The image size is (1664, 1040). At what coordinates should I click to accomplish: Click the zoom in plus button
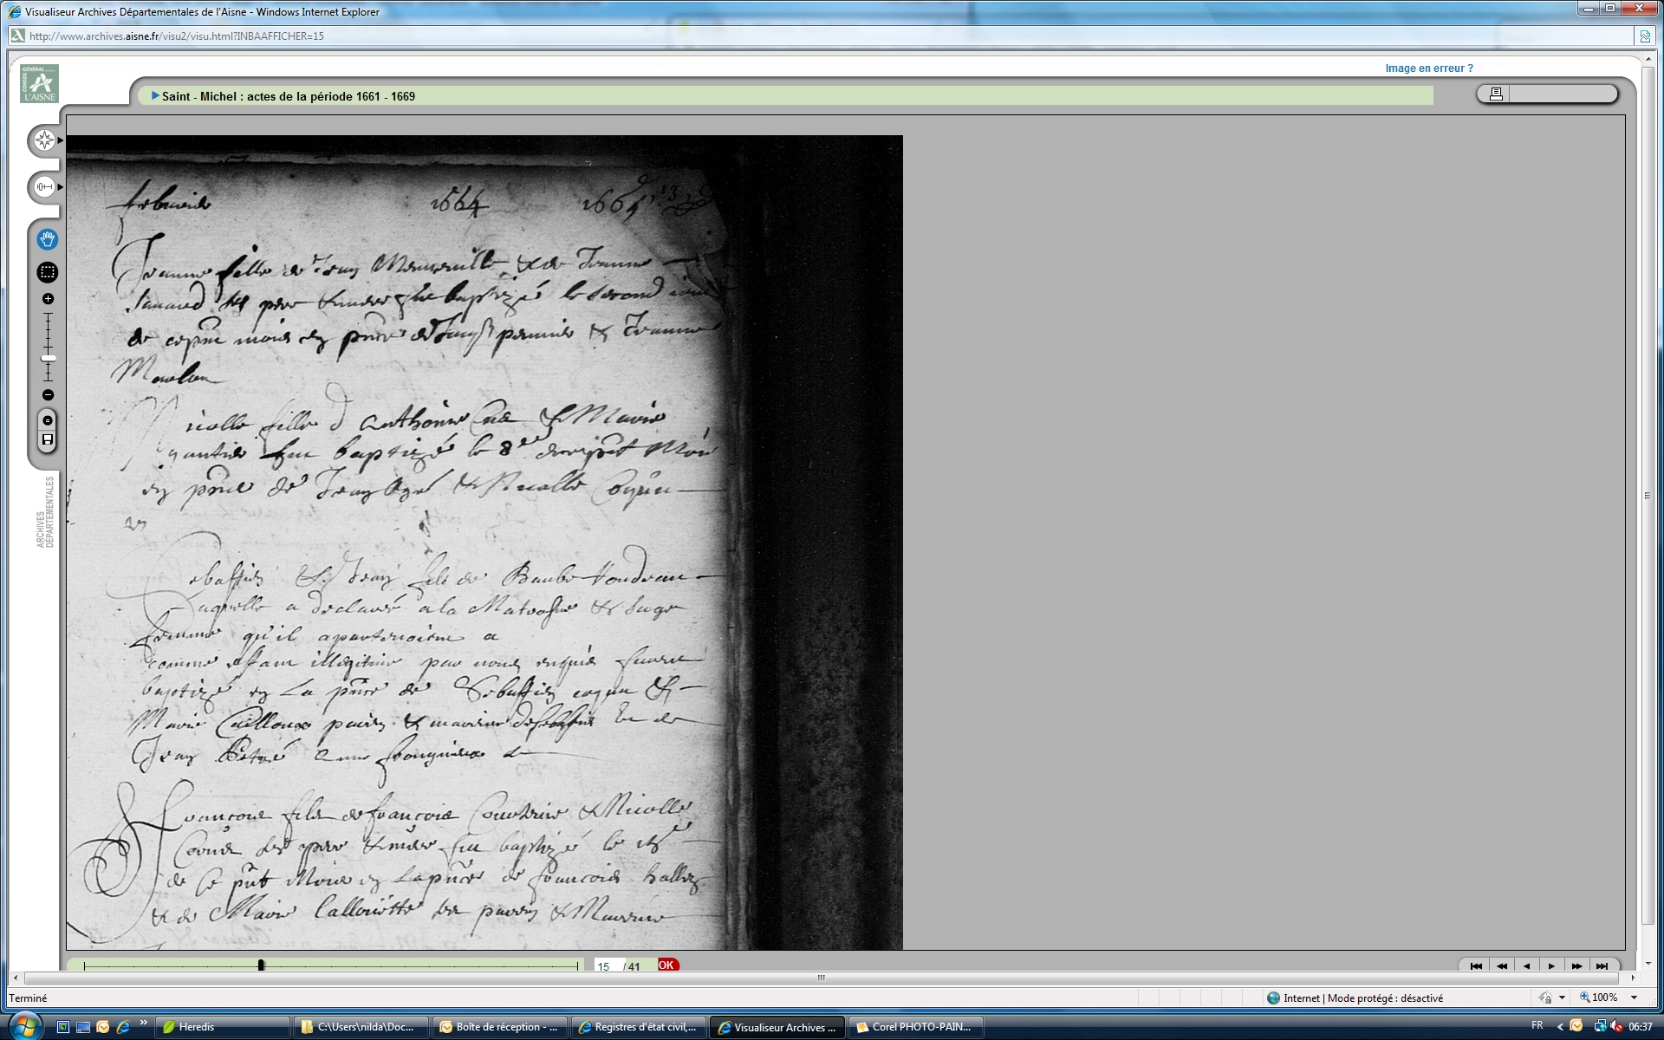[48, 299]
